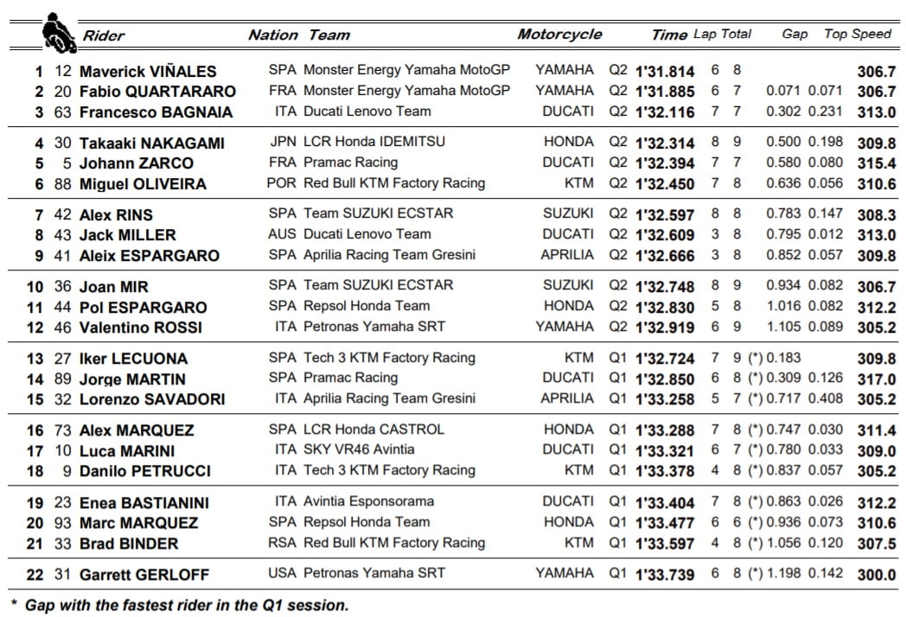
Task: Click Jorge MARTIN's top speed 317.0
Action: click(x=877, y=379)
